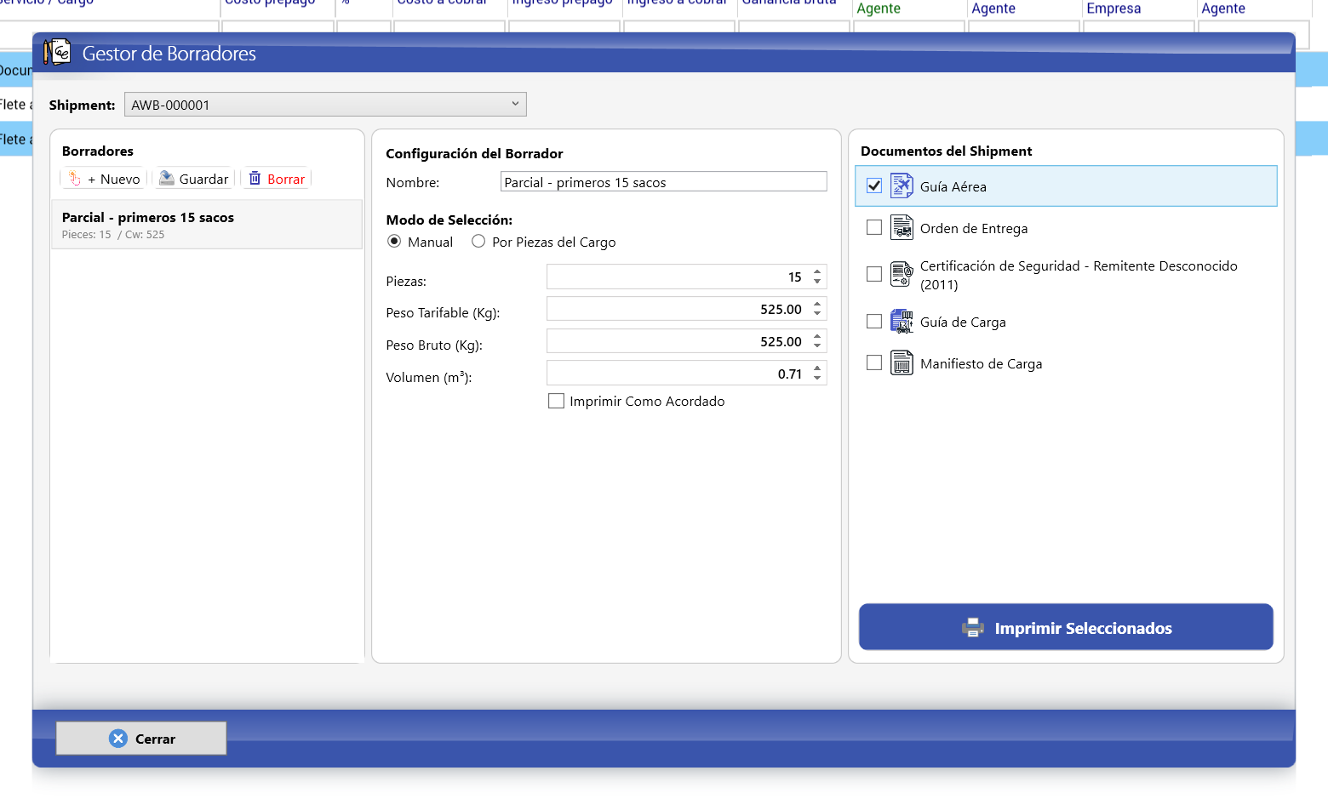Select draft Parcial - primeros 15 sacos
Image resolution: width=1328 pixels, height=799 pixels.
coord(207,225)
